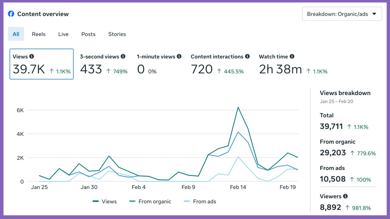Click the Breakdown dropdown caret arrow

(374, 14)
